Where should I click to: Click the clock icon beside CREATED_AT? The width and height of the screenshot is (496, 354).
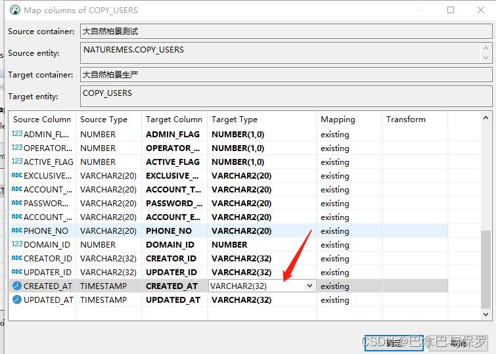(16, 286)
